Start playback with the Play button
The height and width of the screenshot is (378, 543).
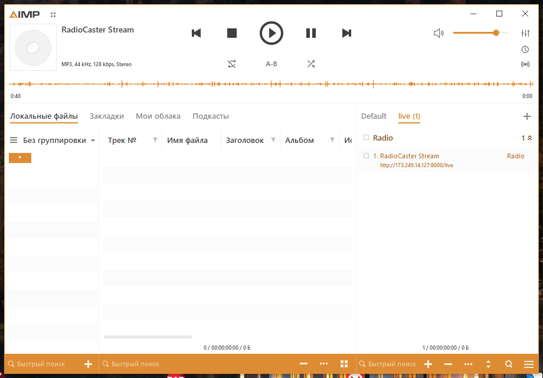[271, 33]
